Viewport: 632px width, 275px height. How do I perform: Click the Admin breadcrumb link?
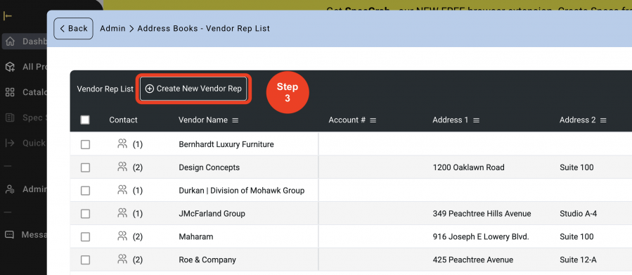pyautogui.click(x=112, y=29)
